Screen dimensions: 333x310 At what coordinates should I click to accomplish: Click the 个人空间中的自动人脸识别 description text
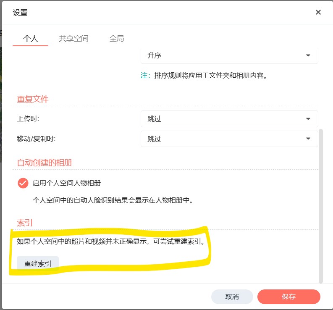113,200
